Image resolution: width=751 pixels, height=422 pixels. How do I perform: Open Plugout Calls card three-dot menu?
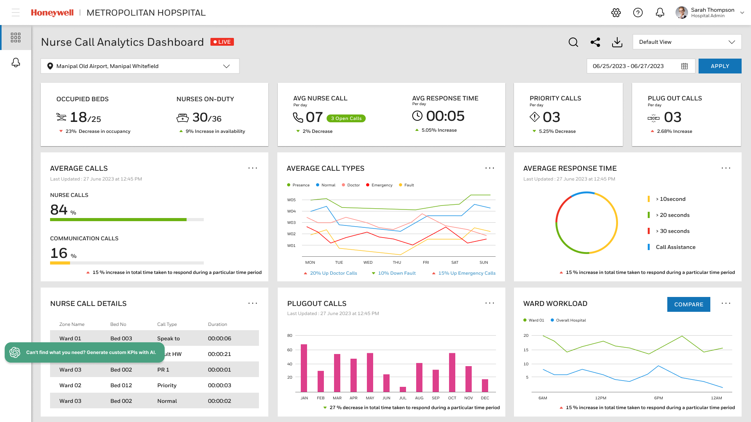490,303
